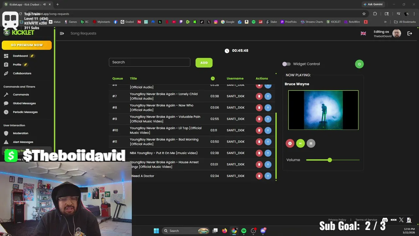This screenshot has width=419, height=236.
Task: Open Terms of Service link
Action: point(366,220)
